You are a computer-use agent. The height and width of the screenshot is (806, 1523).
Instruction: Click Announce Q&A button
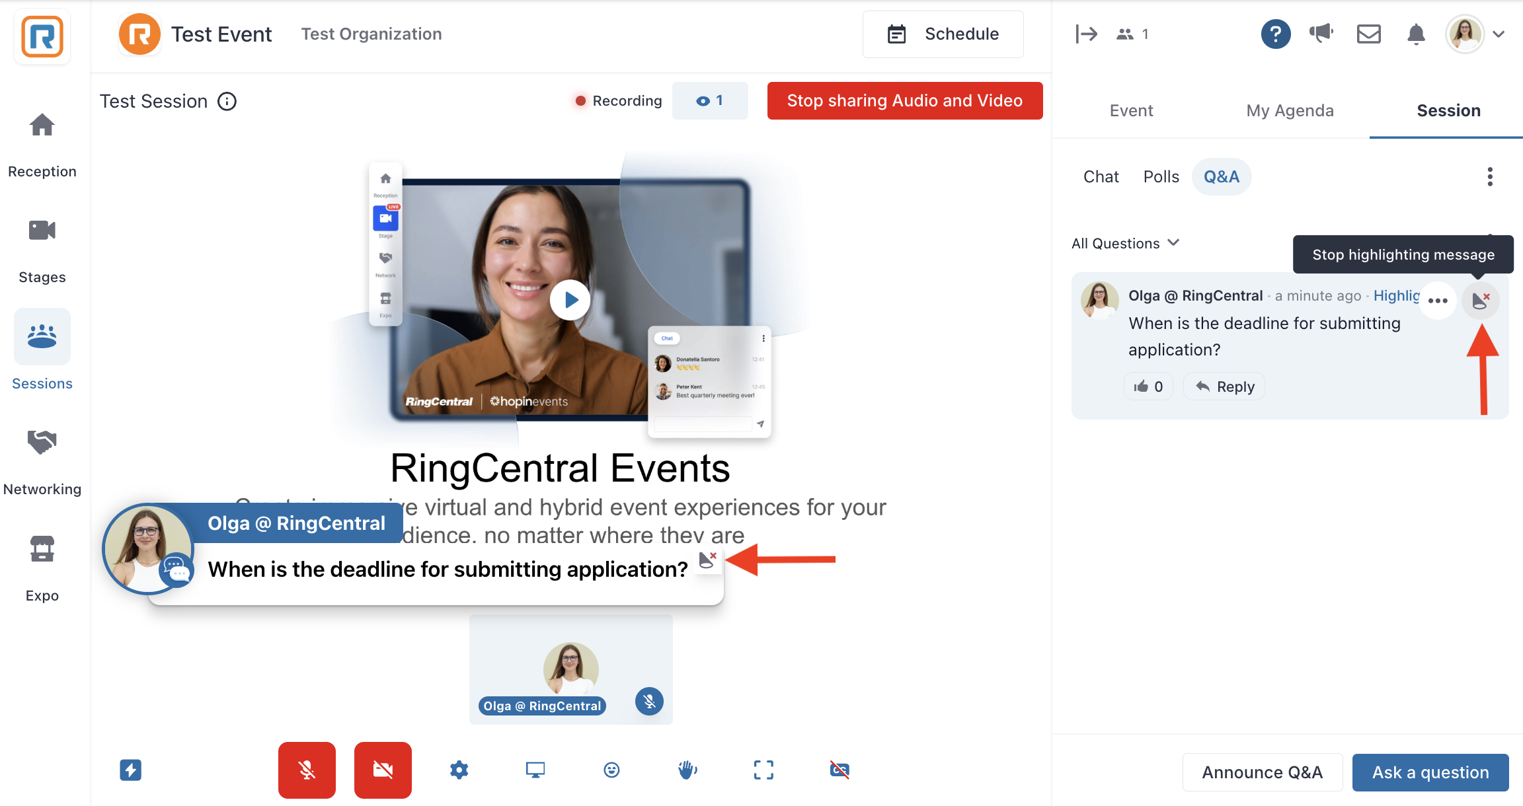point(1262,772)
